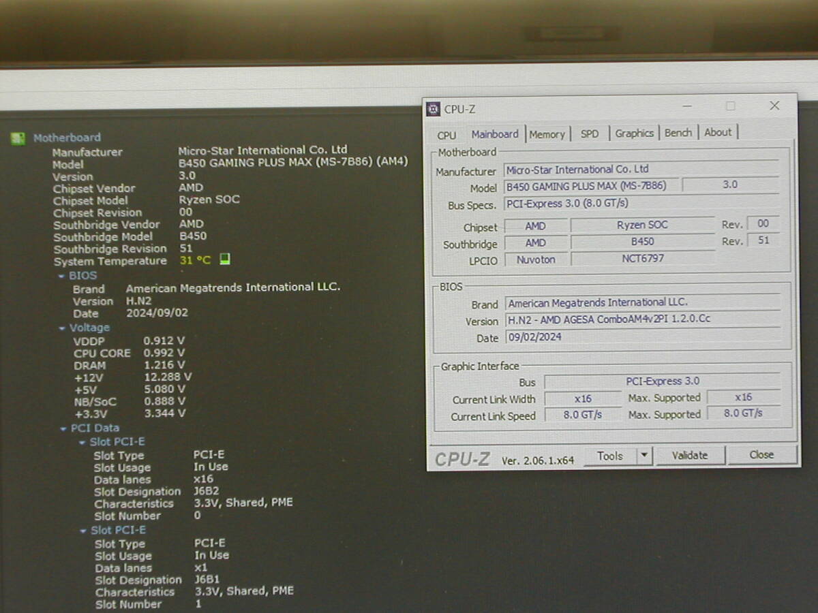
Task: Collapse the Voltage tree section
Action: (63, 328)
